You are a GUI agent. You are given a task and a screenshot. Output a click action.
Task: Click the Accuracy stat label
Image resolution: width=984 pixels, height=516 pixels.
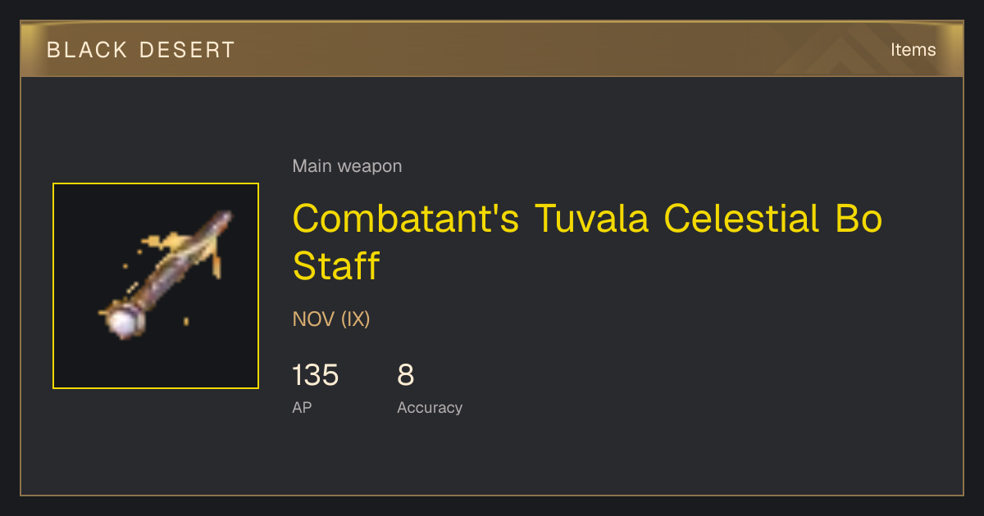point(430,407)
